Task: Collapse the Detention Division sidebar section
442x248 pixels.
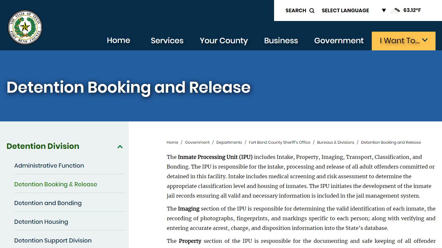Action: click(120, 146)
